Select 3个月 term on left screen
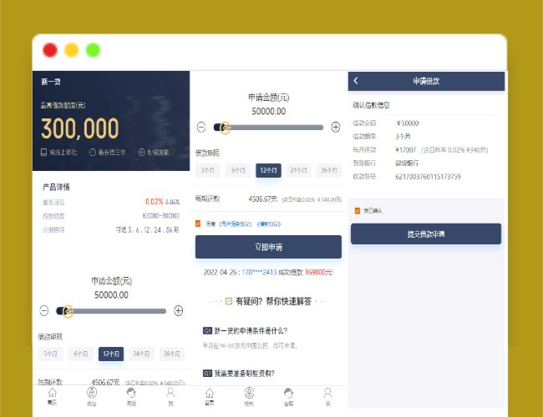The image size is (543, 417). [x=51, y=354]
